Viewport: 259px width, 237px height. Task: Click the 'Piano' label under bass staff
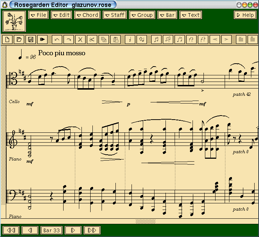coord(15,216)
